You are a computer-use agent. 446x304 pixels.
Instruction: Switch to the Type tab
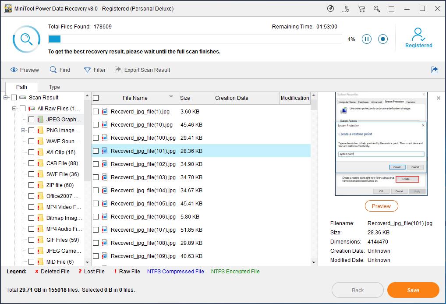[54, 87]
